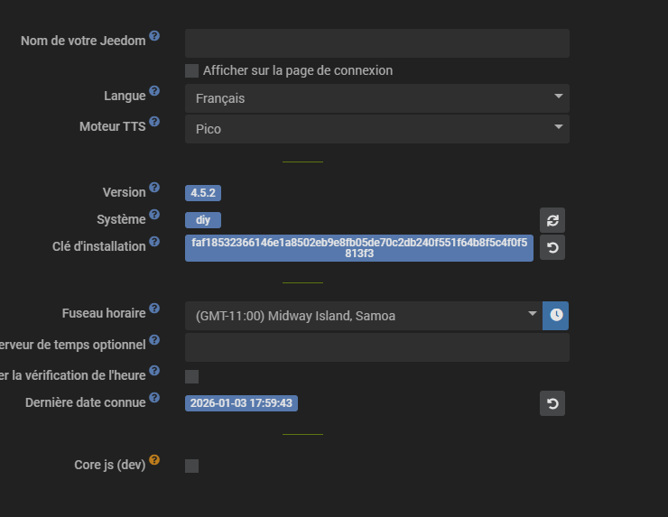This screenshot has height=517, width=668.
Task: Click the clock icon next to Fuseau horaire
Action: pyautogui.click(x=556, y=315)
